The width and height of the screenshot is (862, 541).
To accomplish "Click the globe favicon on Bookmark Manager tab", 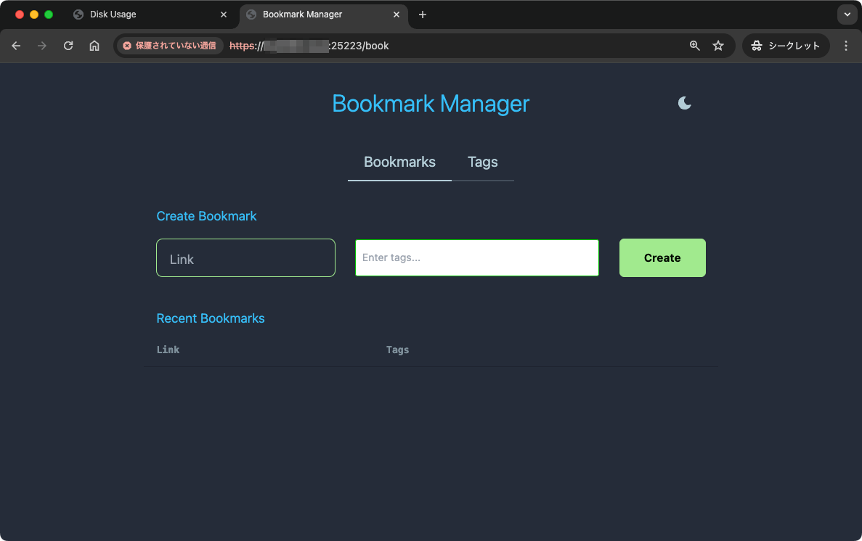I will pyautogui.click(x=251, y=15).
